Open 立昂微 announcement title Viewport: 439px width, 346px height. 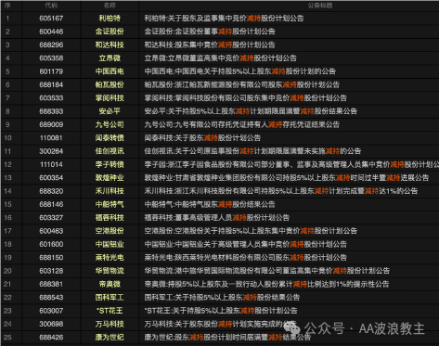(x=220, y=58)
